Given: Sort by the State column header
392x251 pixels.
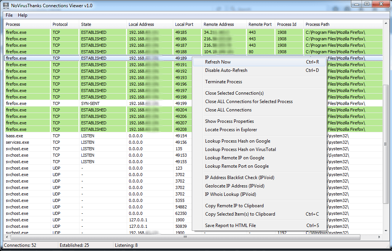Looking at the screenshot, I should (x=103, y=24).
